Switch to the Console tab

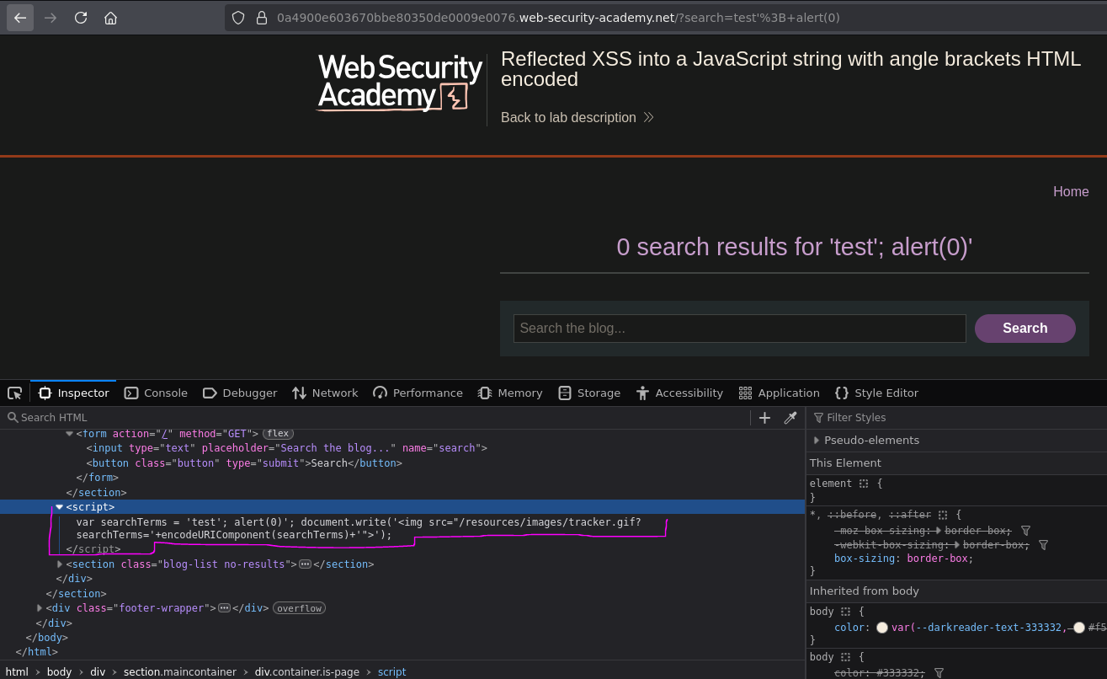156,393
